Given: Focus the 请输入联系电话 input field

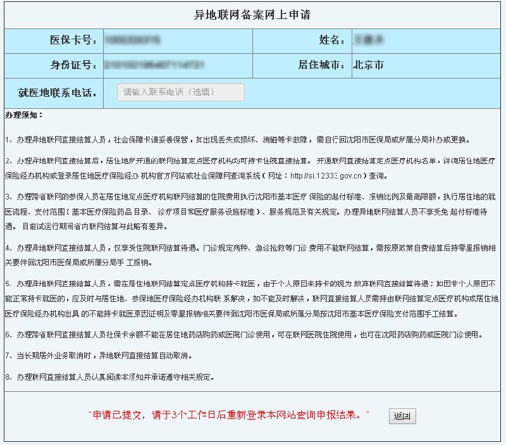Looking at the screenshot, I should coord(181,92).
